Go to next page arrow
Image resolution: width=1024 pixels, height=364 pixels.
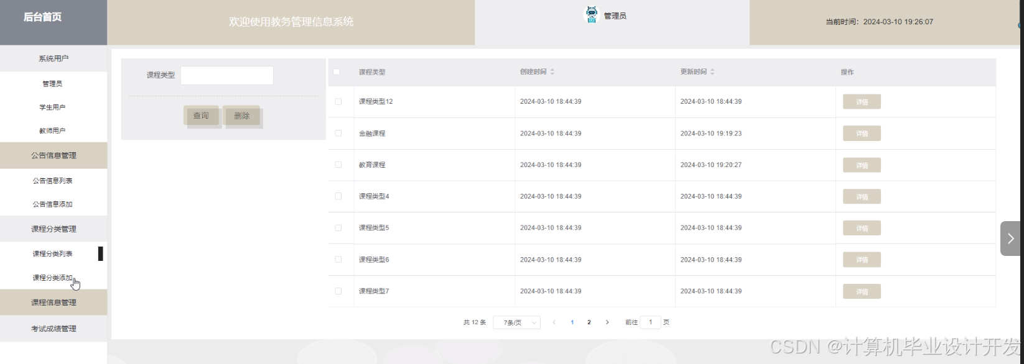607,322
